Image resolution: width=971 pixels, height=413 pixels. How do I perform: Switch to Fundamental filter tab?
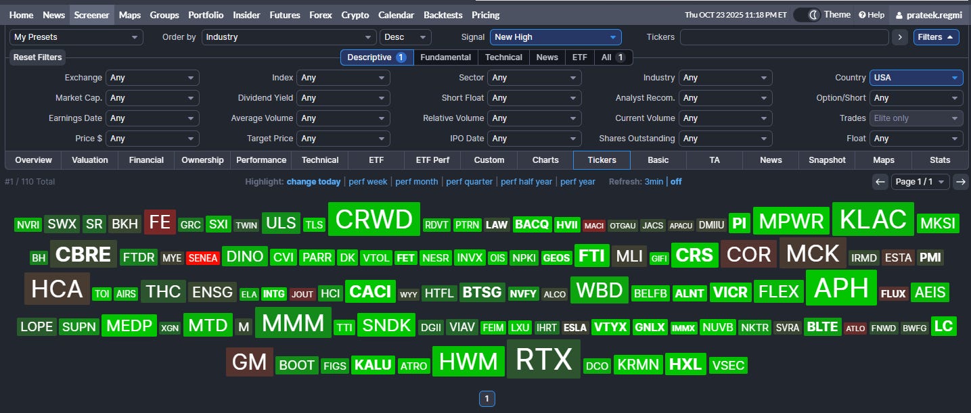coord(445,57)
